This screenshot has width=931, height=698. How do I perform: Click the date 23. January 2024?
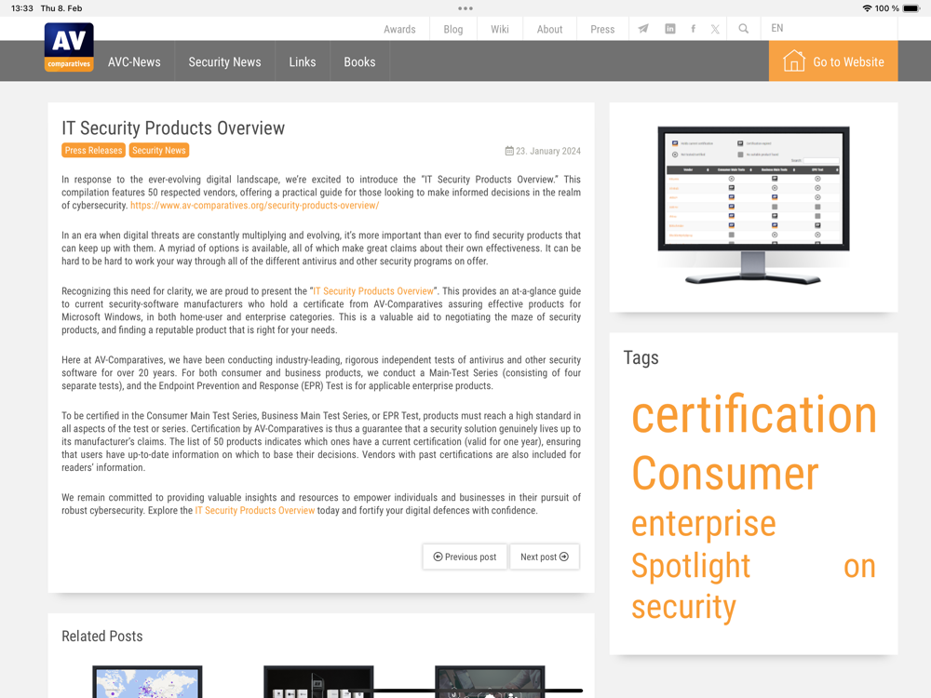pos(548,152)
